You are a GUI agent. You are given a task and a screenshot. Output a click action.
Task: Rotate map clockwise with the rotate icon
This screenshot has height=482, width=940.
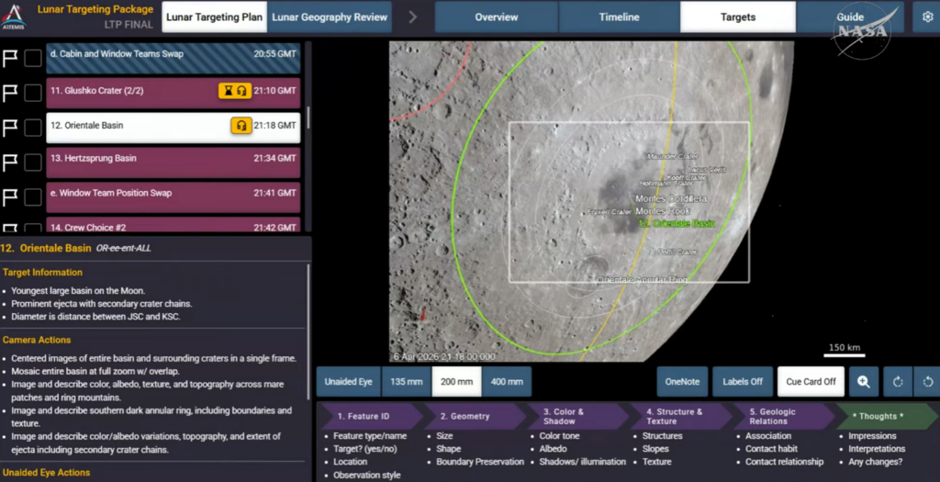pyautogui.click(x=896, y=382)
